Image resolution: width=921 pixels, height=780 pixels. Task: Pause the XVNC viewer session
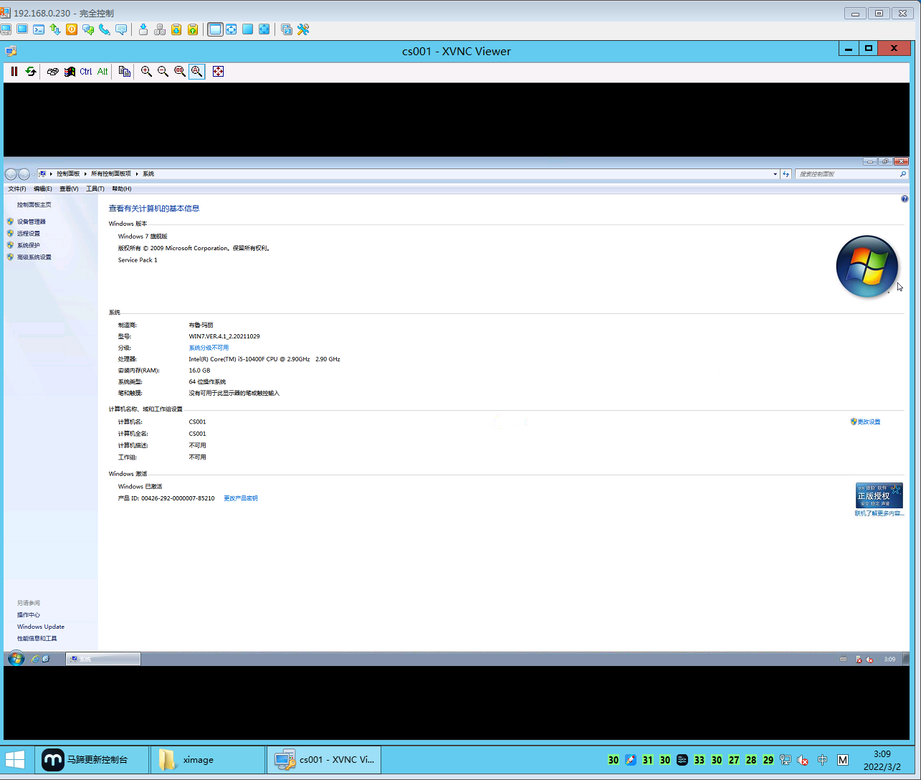14,72
